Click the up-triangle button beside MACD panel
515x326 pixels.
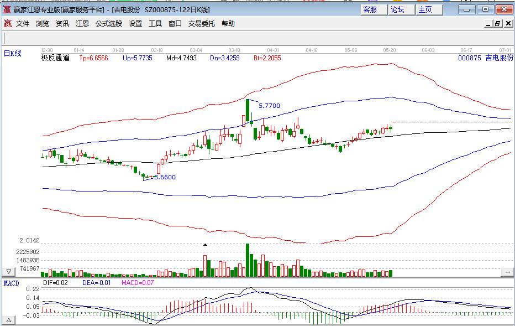coord(9,320)
